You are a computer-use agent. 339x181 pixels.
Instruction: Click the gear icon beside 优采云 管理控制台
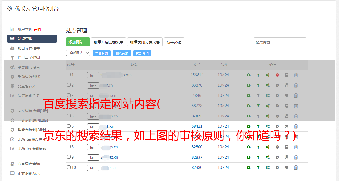point(10,8)
